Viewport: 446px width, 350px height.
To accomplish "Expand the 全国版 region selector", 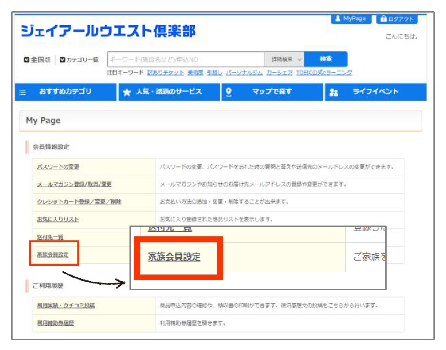I will point(37,60).
